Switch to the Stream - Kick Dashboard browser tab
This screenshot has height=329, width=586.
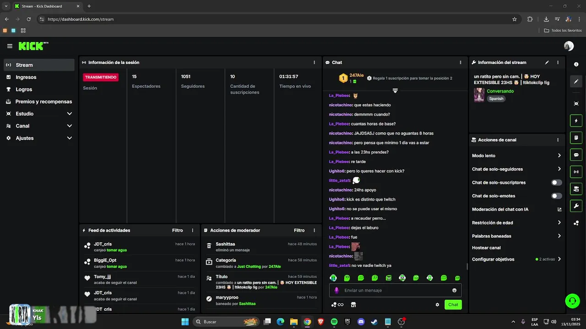pos(47,6)
